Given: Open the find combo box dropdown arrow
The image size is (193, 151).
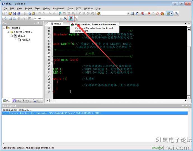Looking at the screenshot, I should [128, 13].
